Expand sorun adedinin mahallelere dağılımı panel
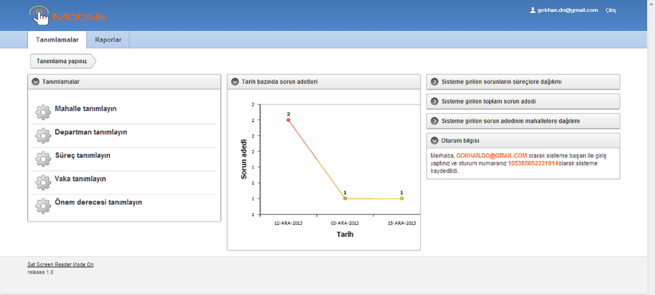This screenshot has height=295, width=655. pyautogui.click(x=434, y=121)
